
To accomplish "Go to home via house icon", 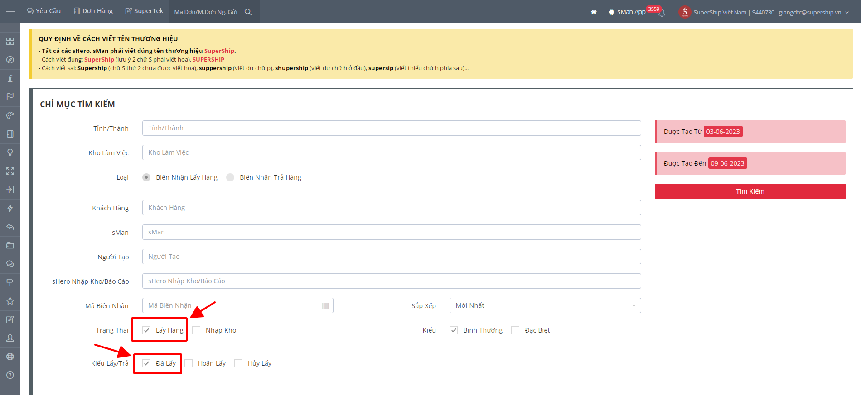I will [x=594, y=12].
